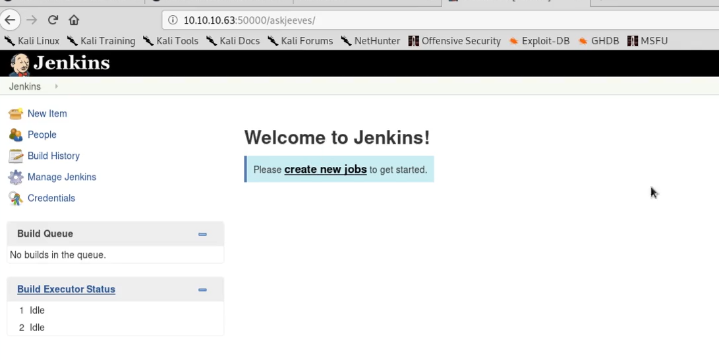Open the Kali Forums bookmark
This screenshot has width=719, height=360.
pos(301,41)
